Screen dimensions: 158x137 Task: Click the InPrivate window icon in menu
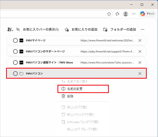pos(63,122)
